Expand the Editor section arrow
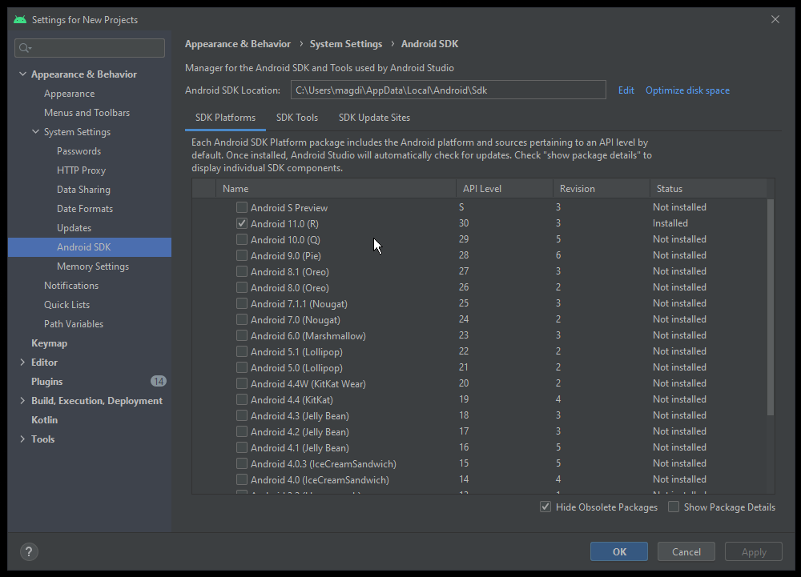Screen dimensions: 801x577 tap(22, 363)
